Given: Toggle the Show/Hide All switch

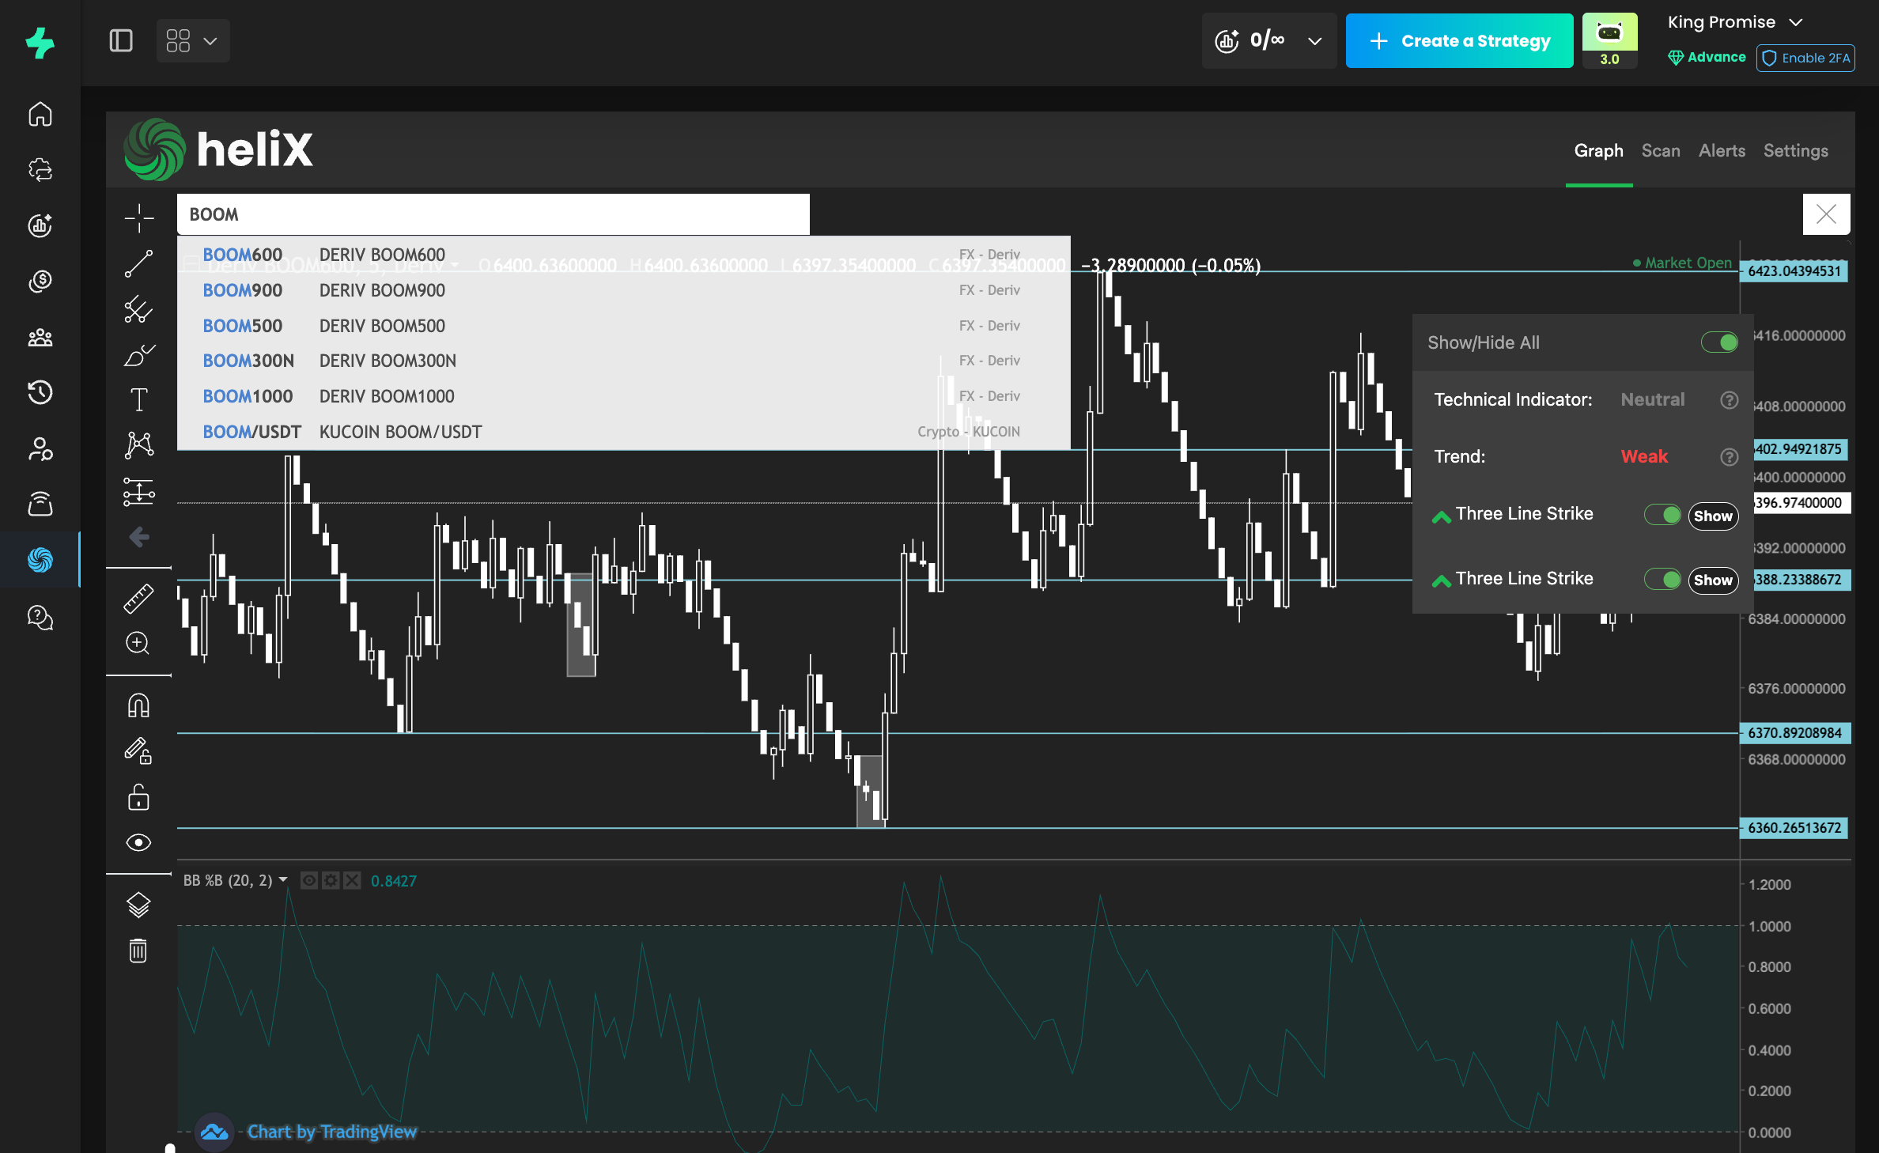Looking at the screenshot, I should 1719,342.
